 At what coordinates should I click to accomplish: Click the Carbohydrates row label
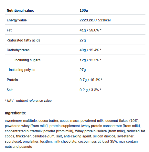coord(18,50)
